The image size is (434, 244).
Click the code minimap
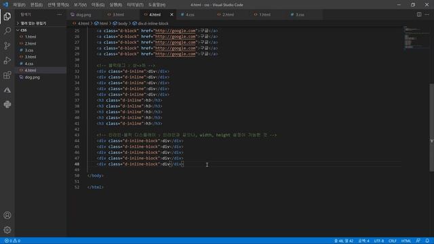click(x=416, y=38)
